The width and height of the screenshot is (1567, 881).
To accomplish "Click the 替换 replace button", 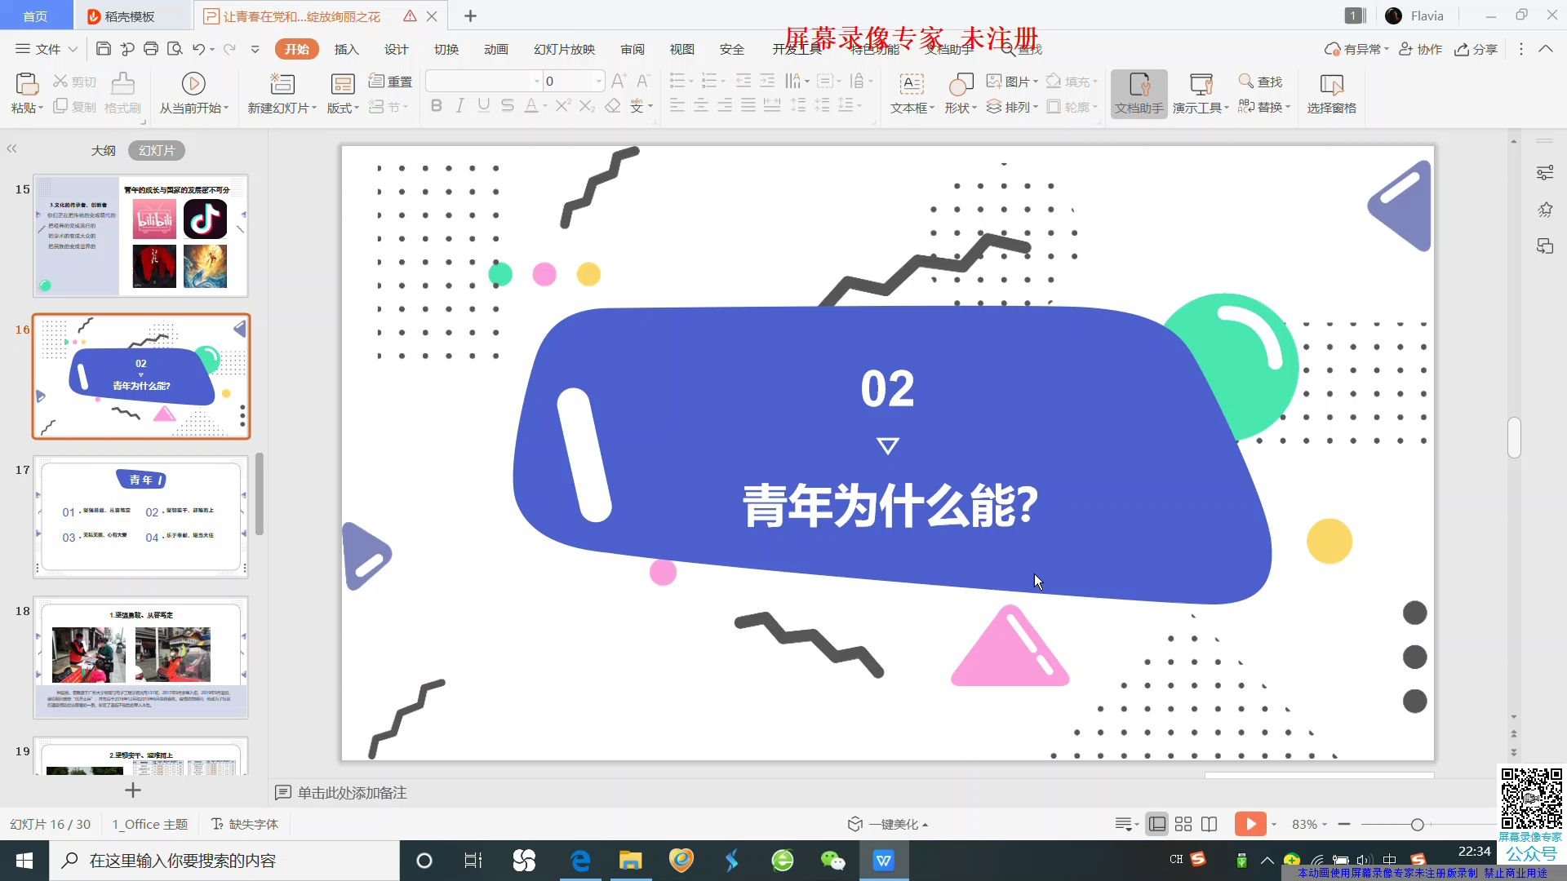I will click(1263, 107).
